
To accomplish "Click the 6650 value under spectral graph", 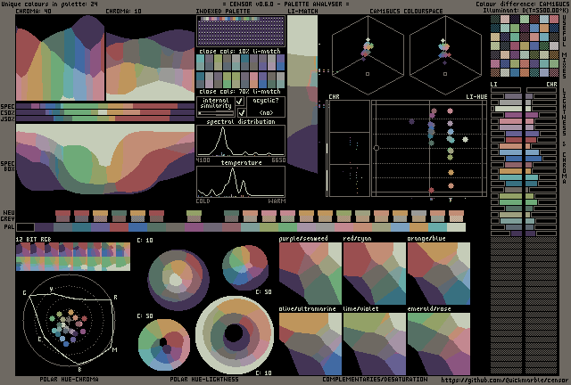I will tap(278, 160).
